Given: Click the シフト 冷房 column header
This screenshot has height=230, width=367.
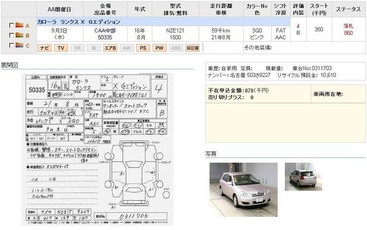Looking at the screenshot, I should tap(280, 9).
